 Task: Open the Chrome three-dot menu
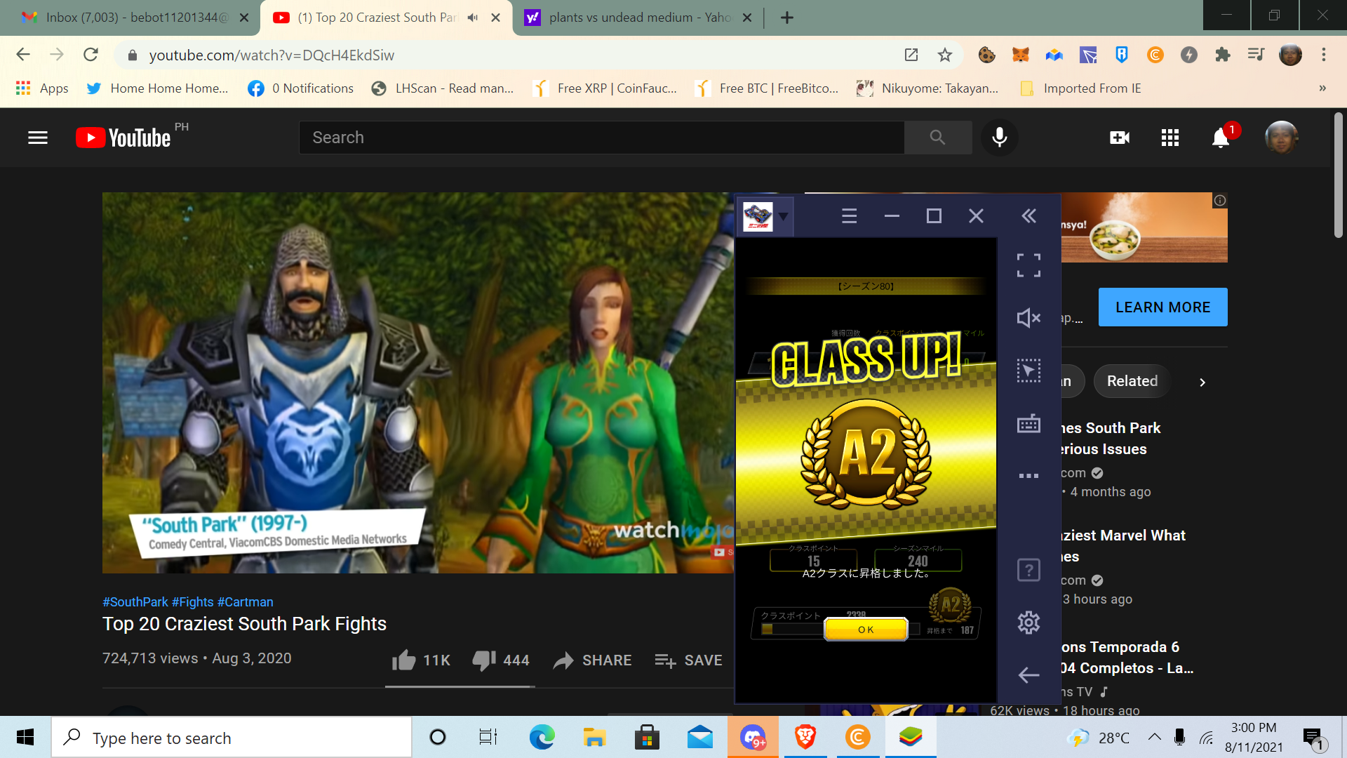pos(1324,55)
